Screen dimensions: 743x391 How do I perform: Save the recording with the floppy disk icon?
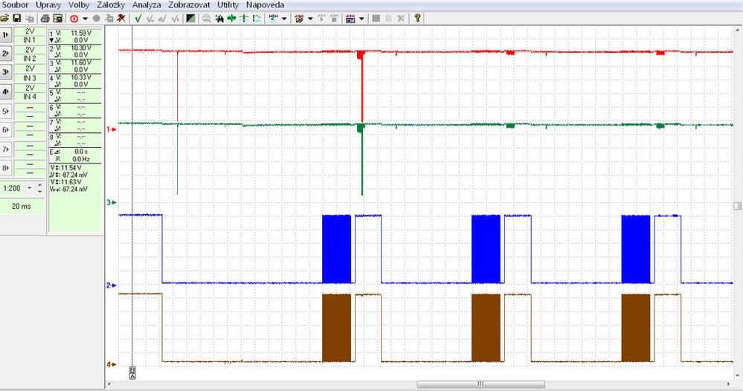click(17, 19)
